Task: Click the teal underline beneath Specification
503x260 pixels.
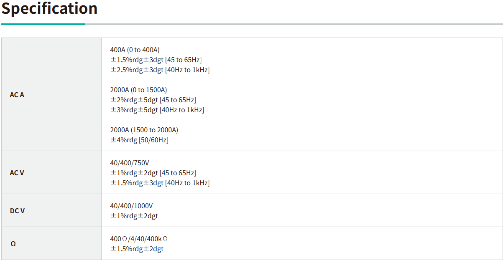Action: [43, 24]
